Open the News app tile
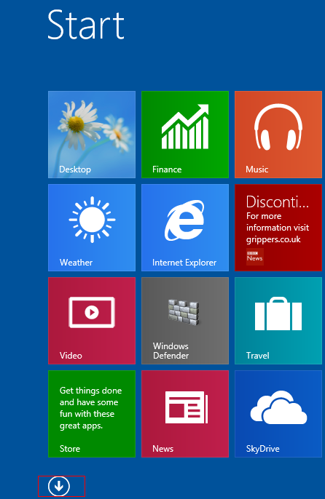Viewport: 325px width, 499px height. (x=185, y=414)
